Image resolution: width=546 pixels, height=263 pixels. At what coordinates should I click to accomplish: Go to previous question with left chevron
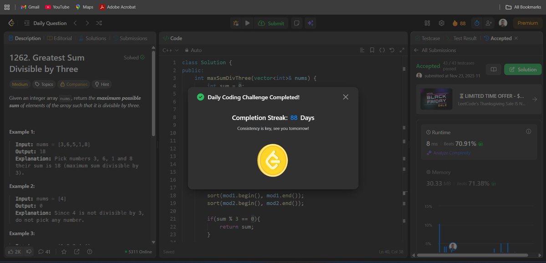[x=75, y=23]
